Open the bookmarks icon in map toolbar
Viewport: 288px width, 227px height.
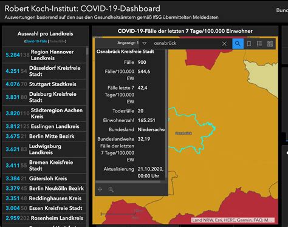[x=249, y=44]
